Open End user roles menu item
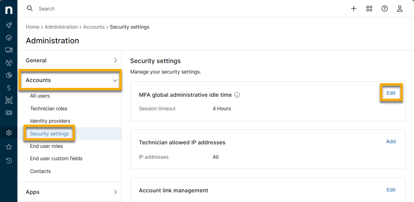The height and width of the screenshot is (202, 414). tap(46, 146)
